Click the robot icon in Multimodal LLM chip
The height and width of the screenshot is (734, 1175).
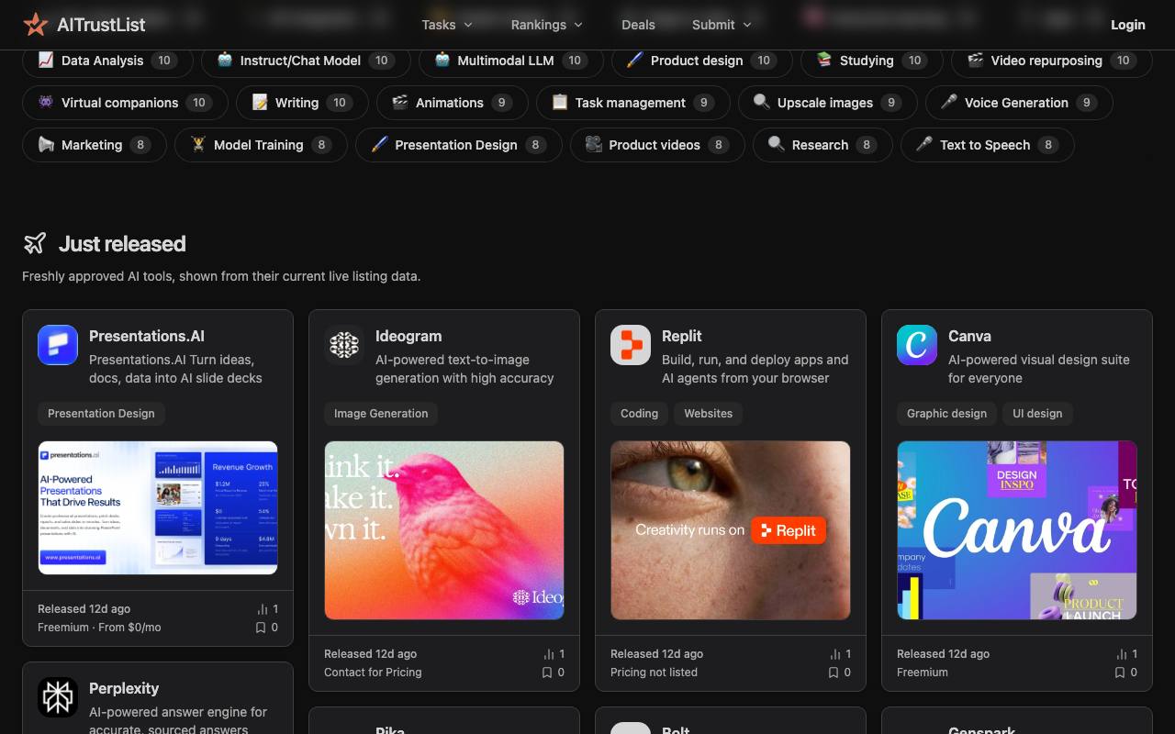pos(442,60)
